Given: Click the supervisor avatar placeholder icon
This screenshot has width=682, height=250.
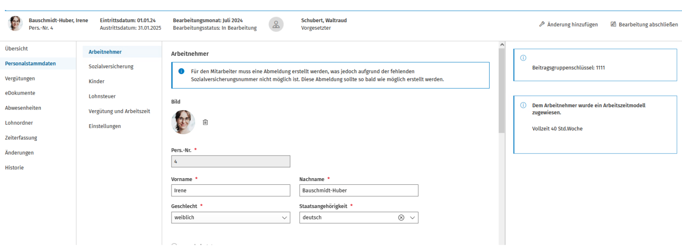Looking at the screenshot, I should click(x=276, y=24).
